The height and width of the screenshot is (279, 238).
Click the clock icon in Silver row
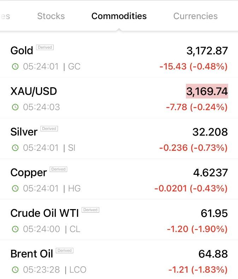click(15, 148)
